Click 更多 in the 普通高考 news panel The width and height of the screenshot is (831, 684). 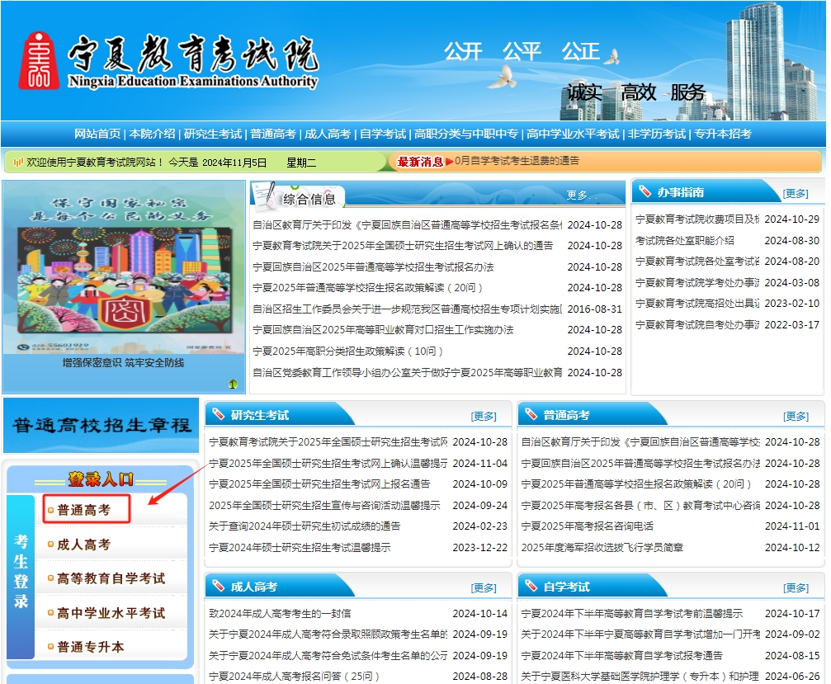(x=796, y=417)
